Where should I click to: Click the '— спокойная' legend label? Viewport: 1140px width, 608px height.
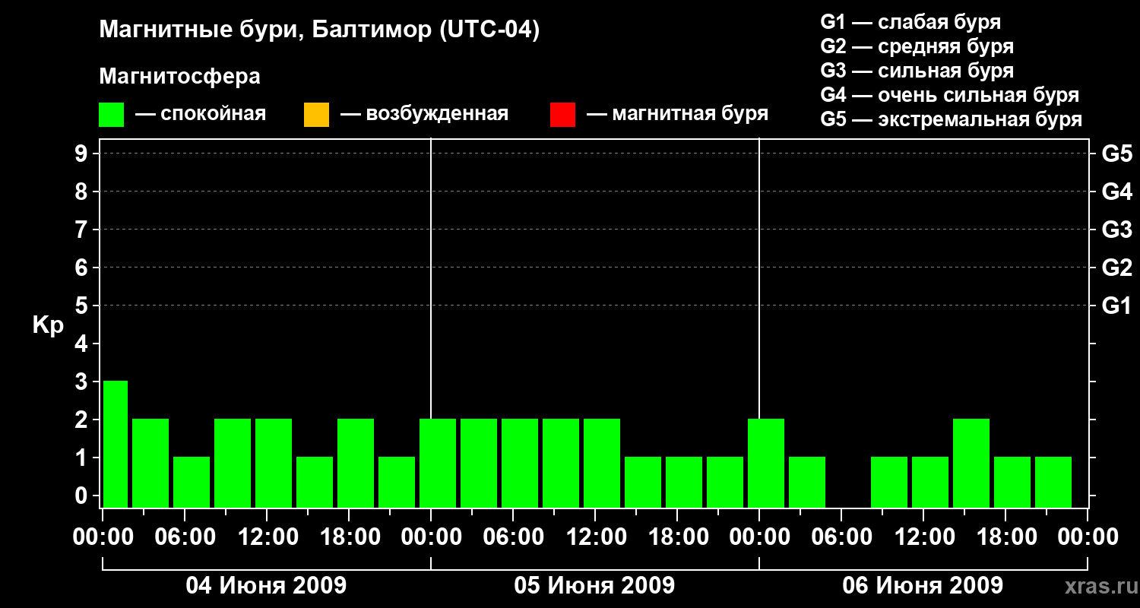[x=201, y=114]
